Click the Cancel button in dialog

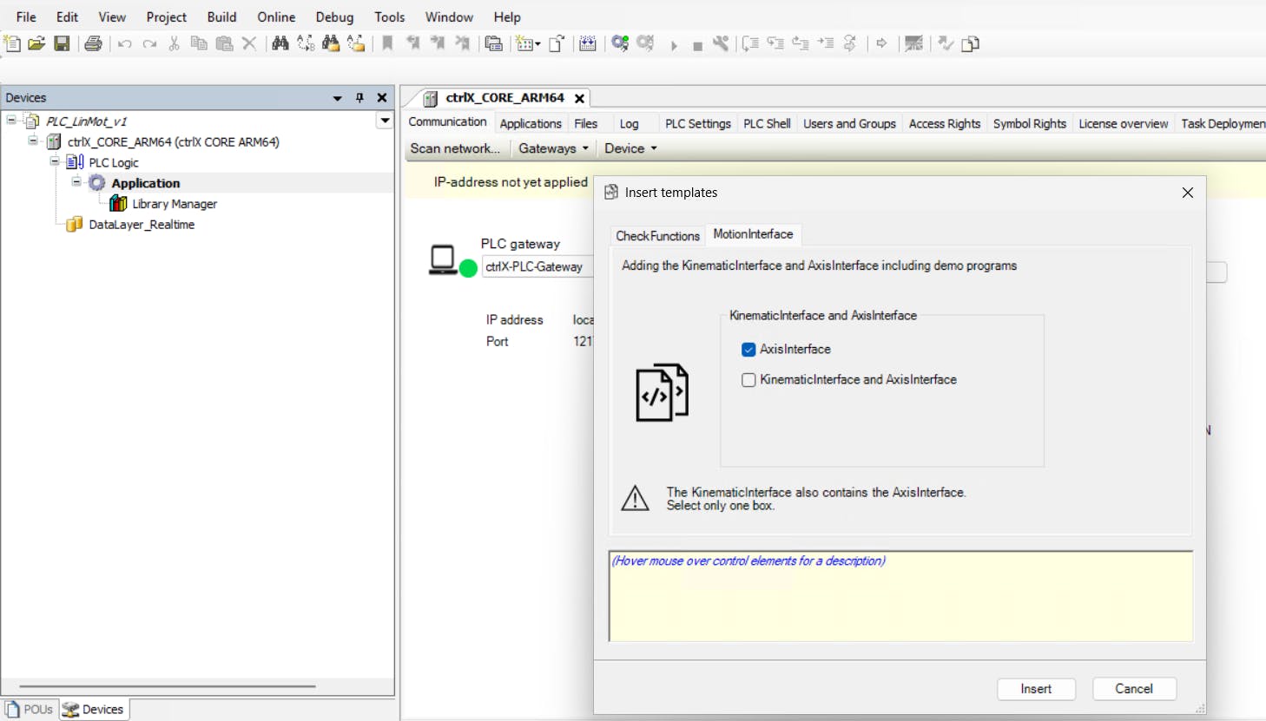coord(1133,689)
